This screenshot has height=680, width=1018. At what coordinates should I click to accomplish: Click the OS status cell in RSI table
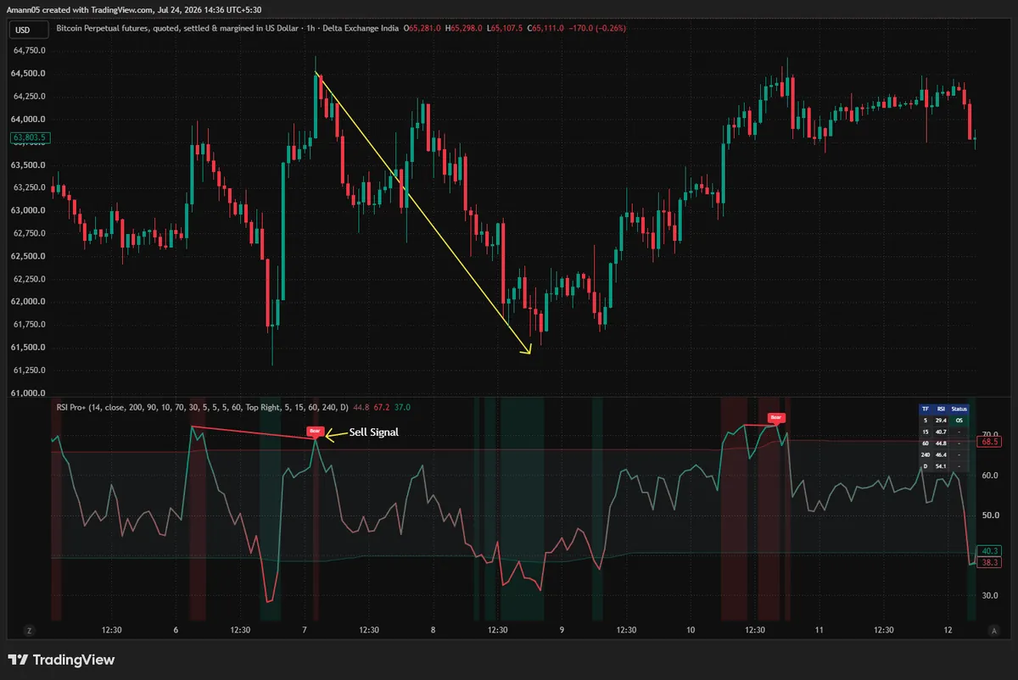pyautogui.click(x=959, y=421)
